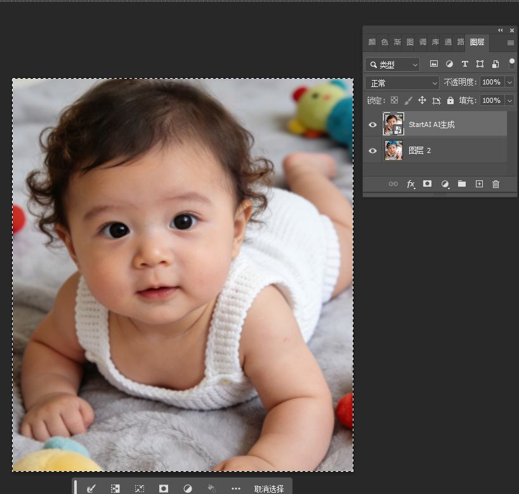Viewport: 519px width, 494px height.
Task: Switch to the 通 (Channels) tab
Action: pyautogui.click(x=448, y=43)
